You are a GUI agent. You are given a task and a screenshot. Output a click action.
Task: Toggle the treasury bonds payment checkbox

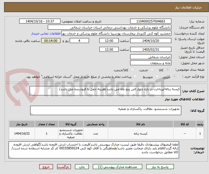pos(135,76)
